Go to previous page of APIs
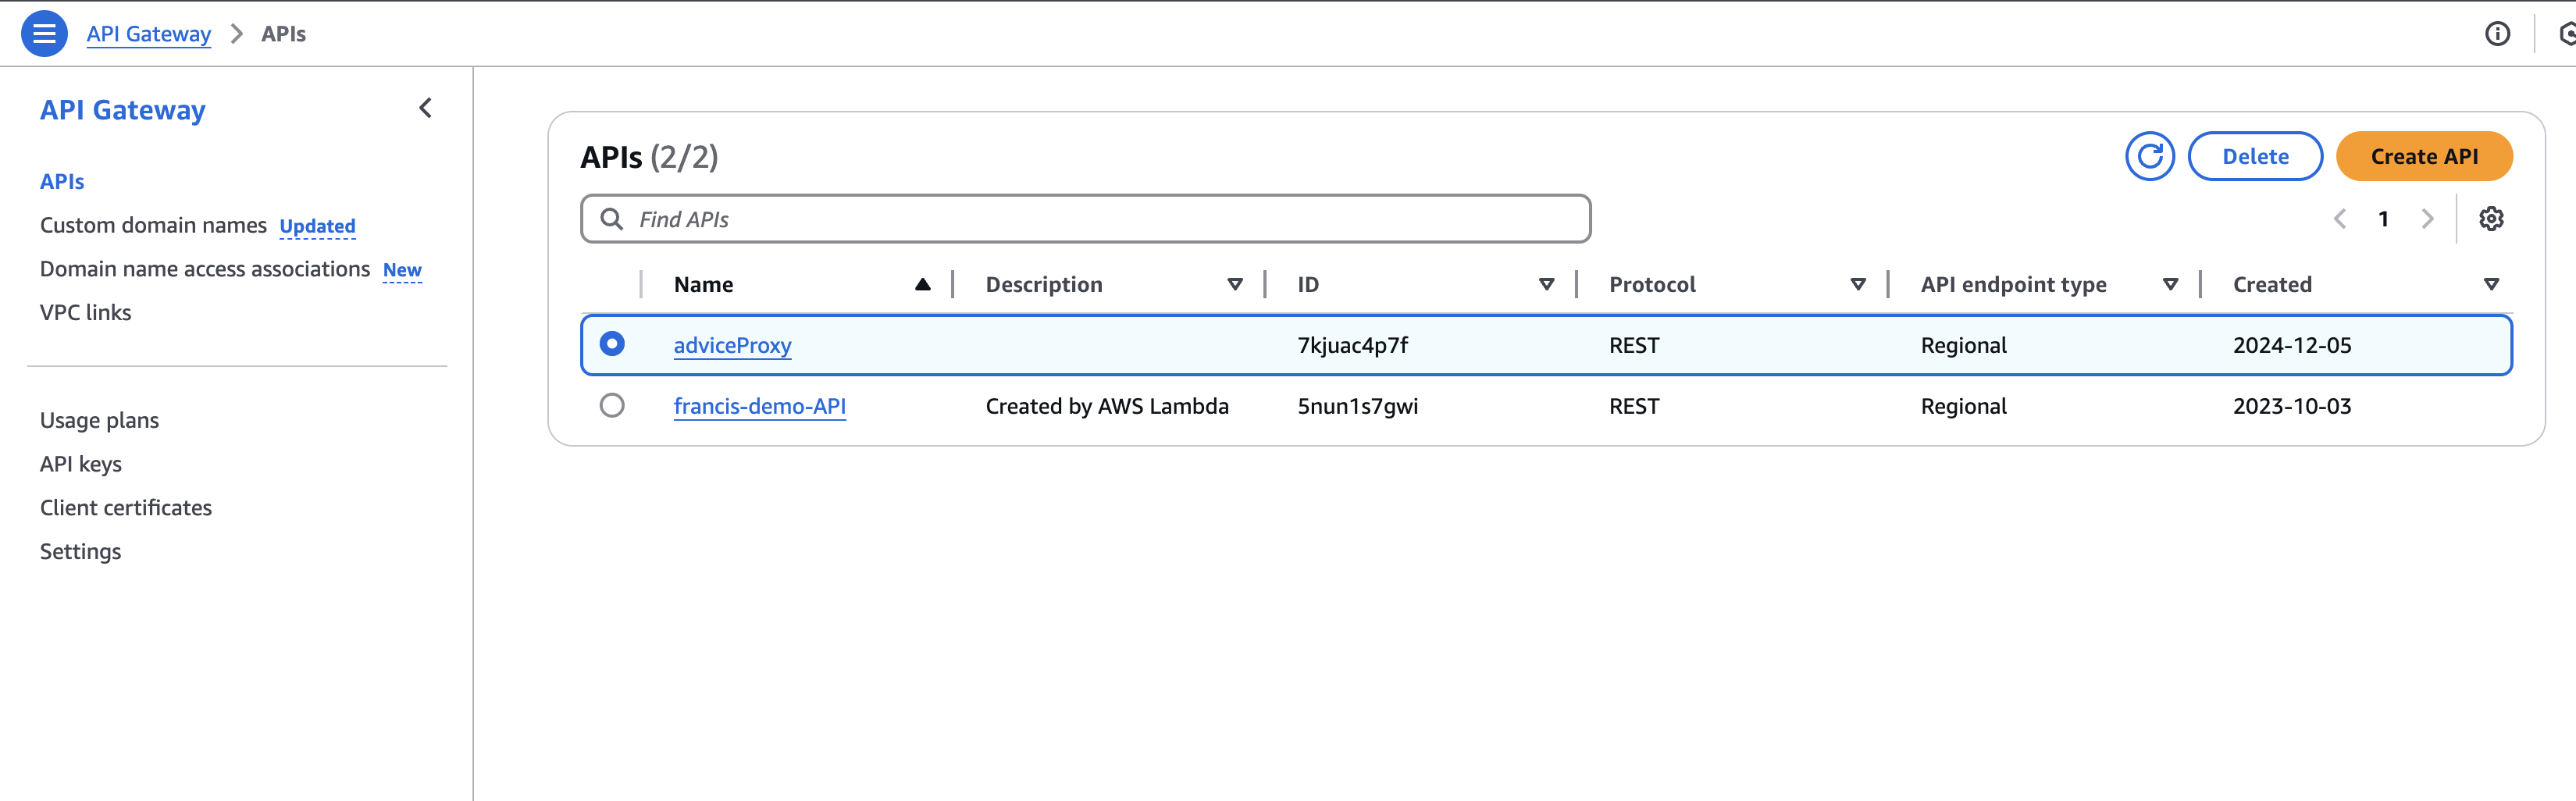This screenshot has width=2576, height=801. pyautogui.click(x=2340, y=219)
